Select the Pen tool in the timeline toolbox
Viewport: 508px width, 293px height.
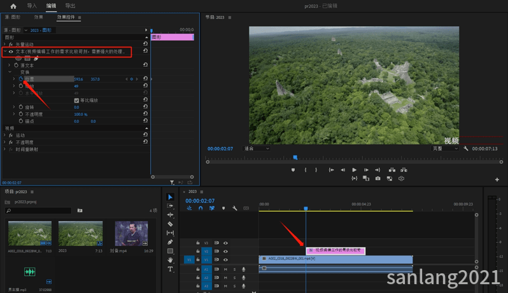[x=170, y=242]
